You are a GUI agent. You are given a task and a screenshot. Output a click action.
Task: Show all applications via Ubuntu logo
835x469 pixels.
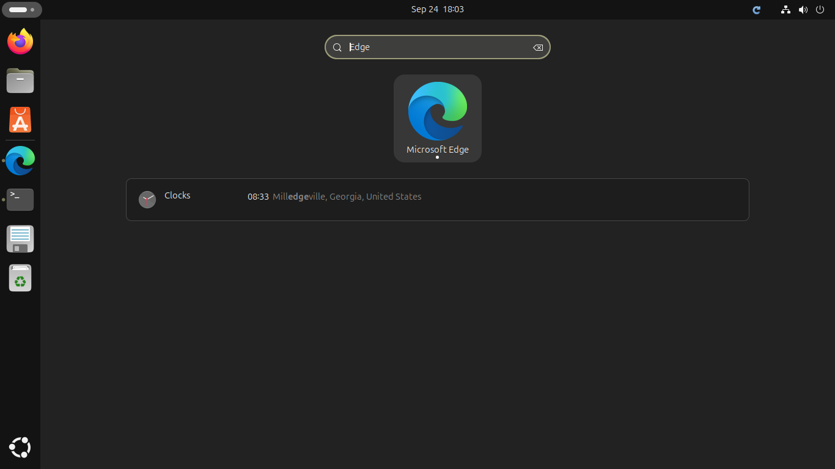20,448
